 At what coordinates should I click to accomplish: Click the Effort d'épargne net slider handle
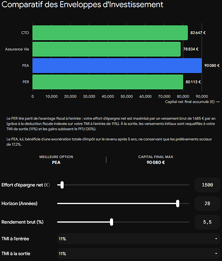pos(62,185)
